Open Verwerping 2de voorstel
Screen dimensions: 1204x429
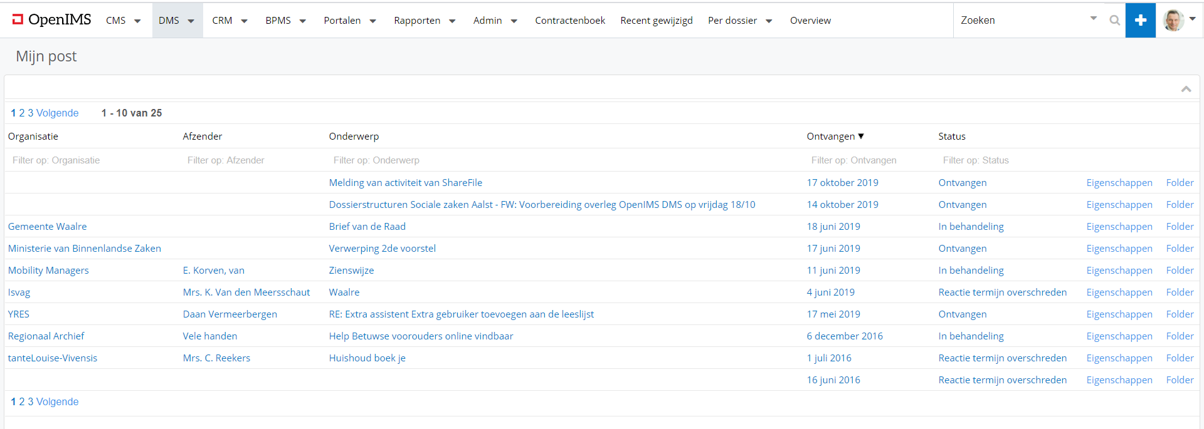pyautogui.click(x=382, y=249)
